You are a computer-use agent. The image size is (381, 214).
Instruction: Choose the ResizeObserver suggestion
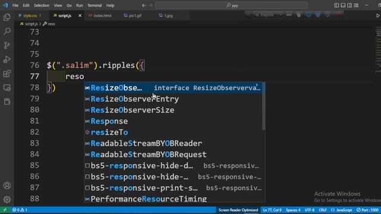click(x=173, y=88)
